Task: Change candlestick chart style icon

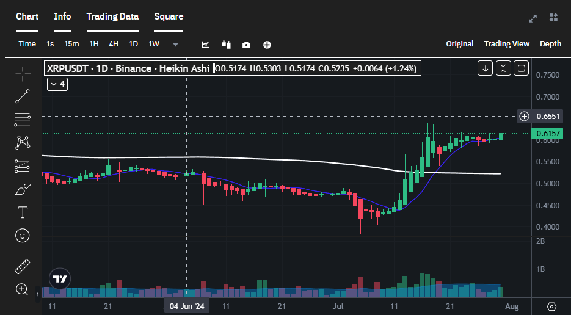Action: pos(226,45)
